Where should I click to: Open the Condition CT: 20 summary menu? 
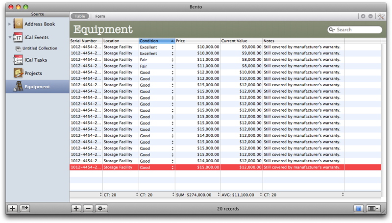pyautogui.click(x=173, y=195)
